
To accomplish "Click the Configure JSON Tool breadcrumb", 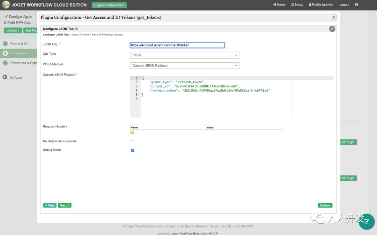I will click(x=56, y=35).
